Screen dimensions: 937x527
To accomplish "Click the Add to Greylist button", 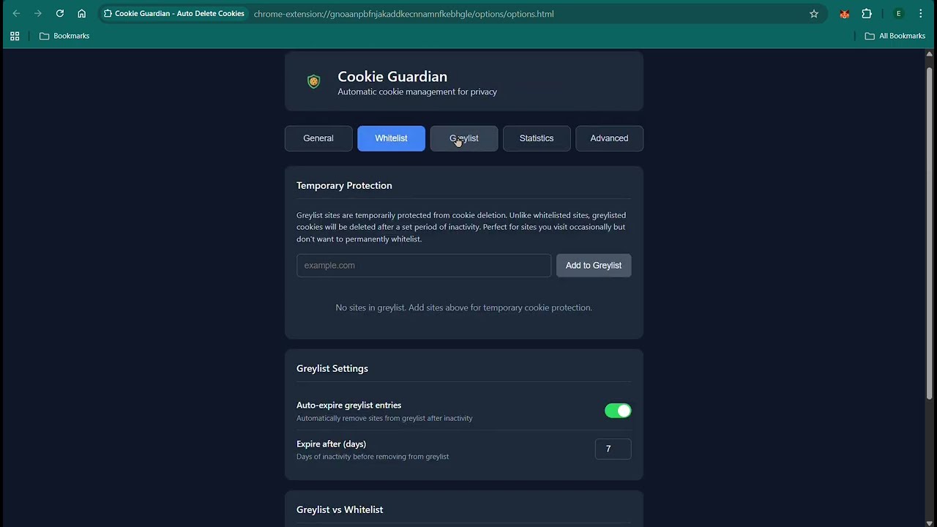I will 594,266.
